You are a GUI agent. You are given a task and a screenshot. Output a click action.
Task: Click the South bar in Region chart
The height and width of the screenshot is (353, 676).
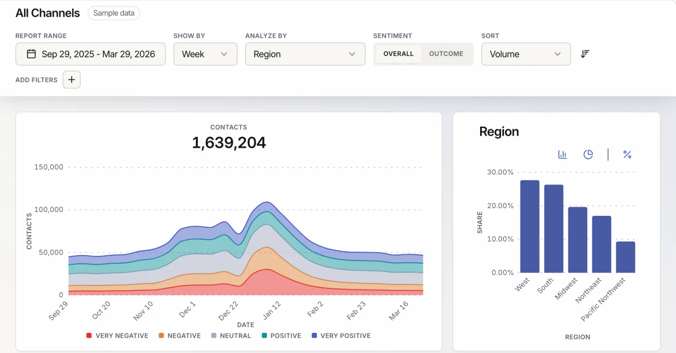click(554, 229)
